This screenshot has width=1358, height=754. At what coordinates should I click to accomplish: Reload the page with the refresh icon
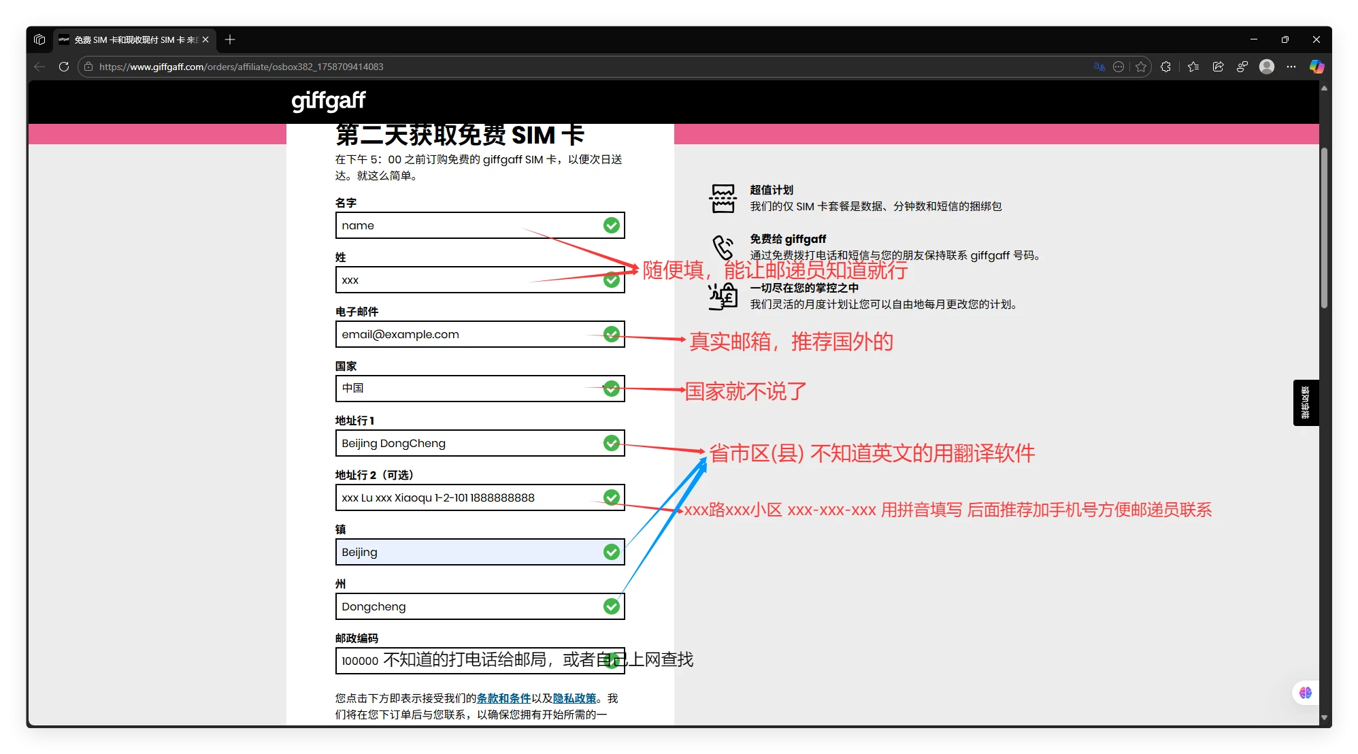(63, 67)
